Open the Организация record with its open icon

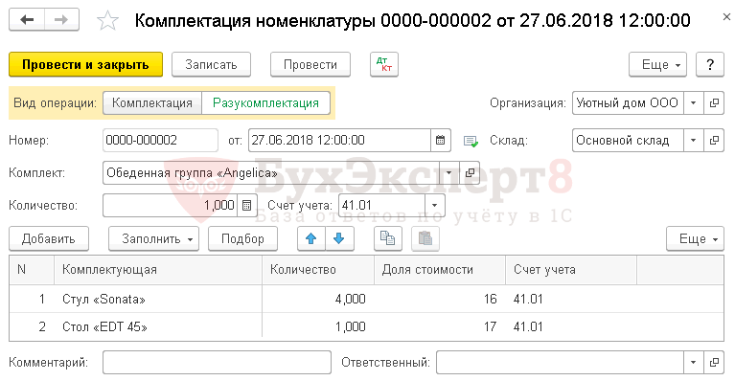tap(714, 102)
